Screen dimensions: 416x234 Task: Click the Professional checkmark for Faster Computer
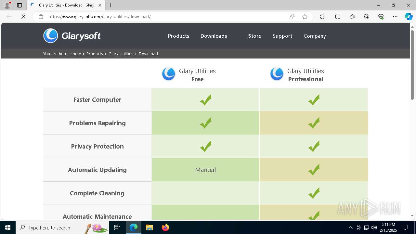tap(314, 100)
